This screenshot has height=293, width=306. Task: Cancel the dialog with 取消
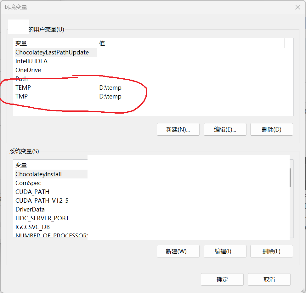coord(269,279)
